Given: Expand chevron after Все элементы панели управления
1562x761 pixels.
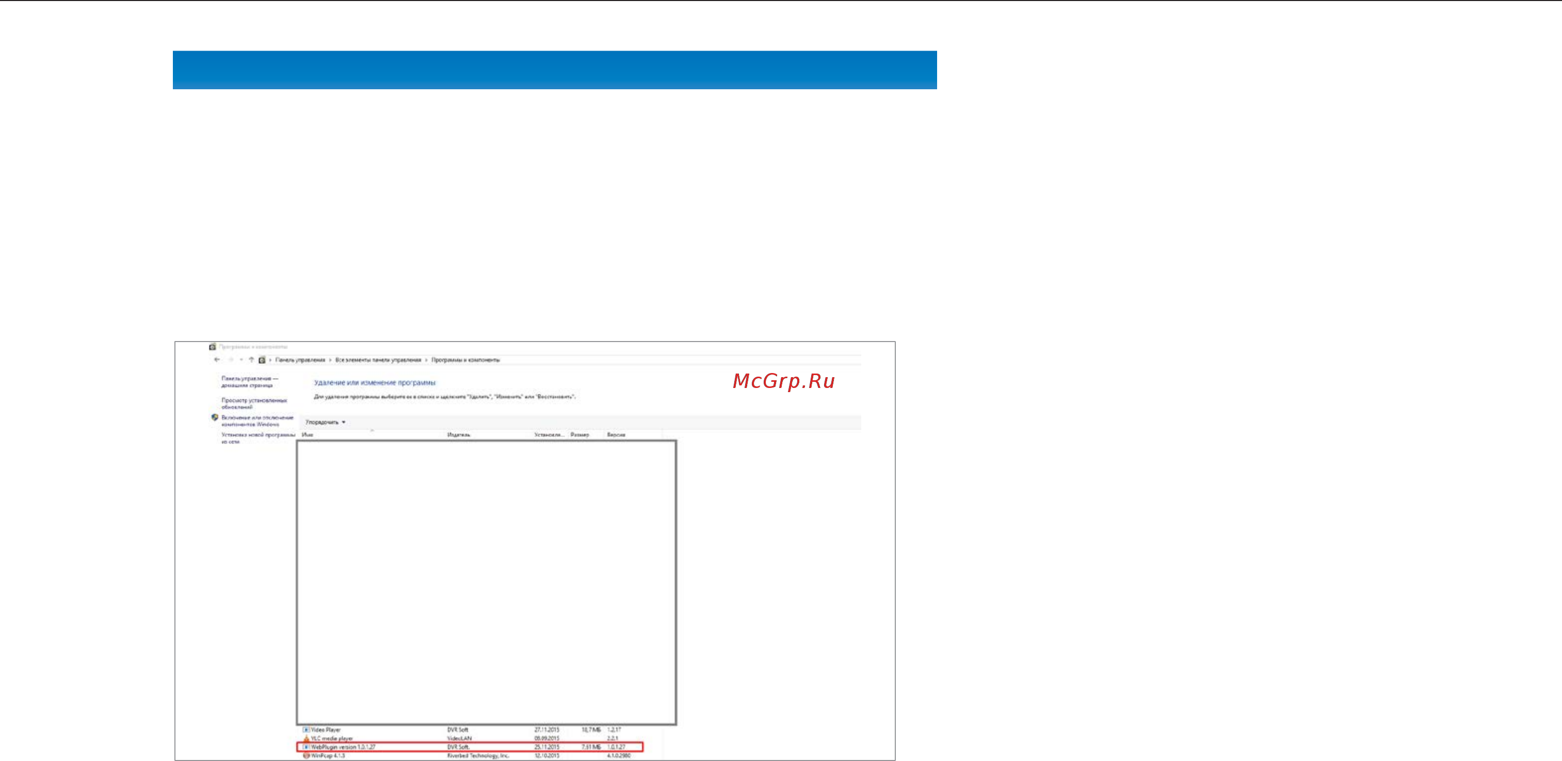Looking at the screenshot, I should [426, 360].
